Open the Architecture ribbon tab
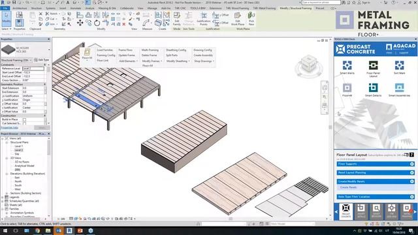 coord(20,8)
